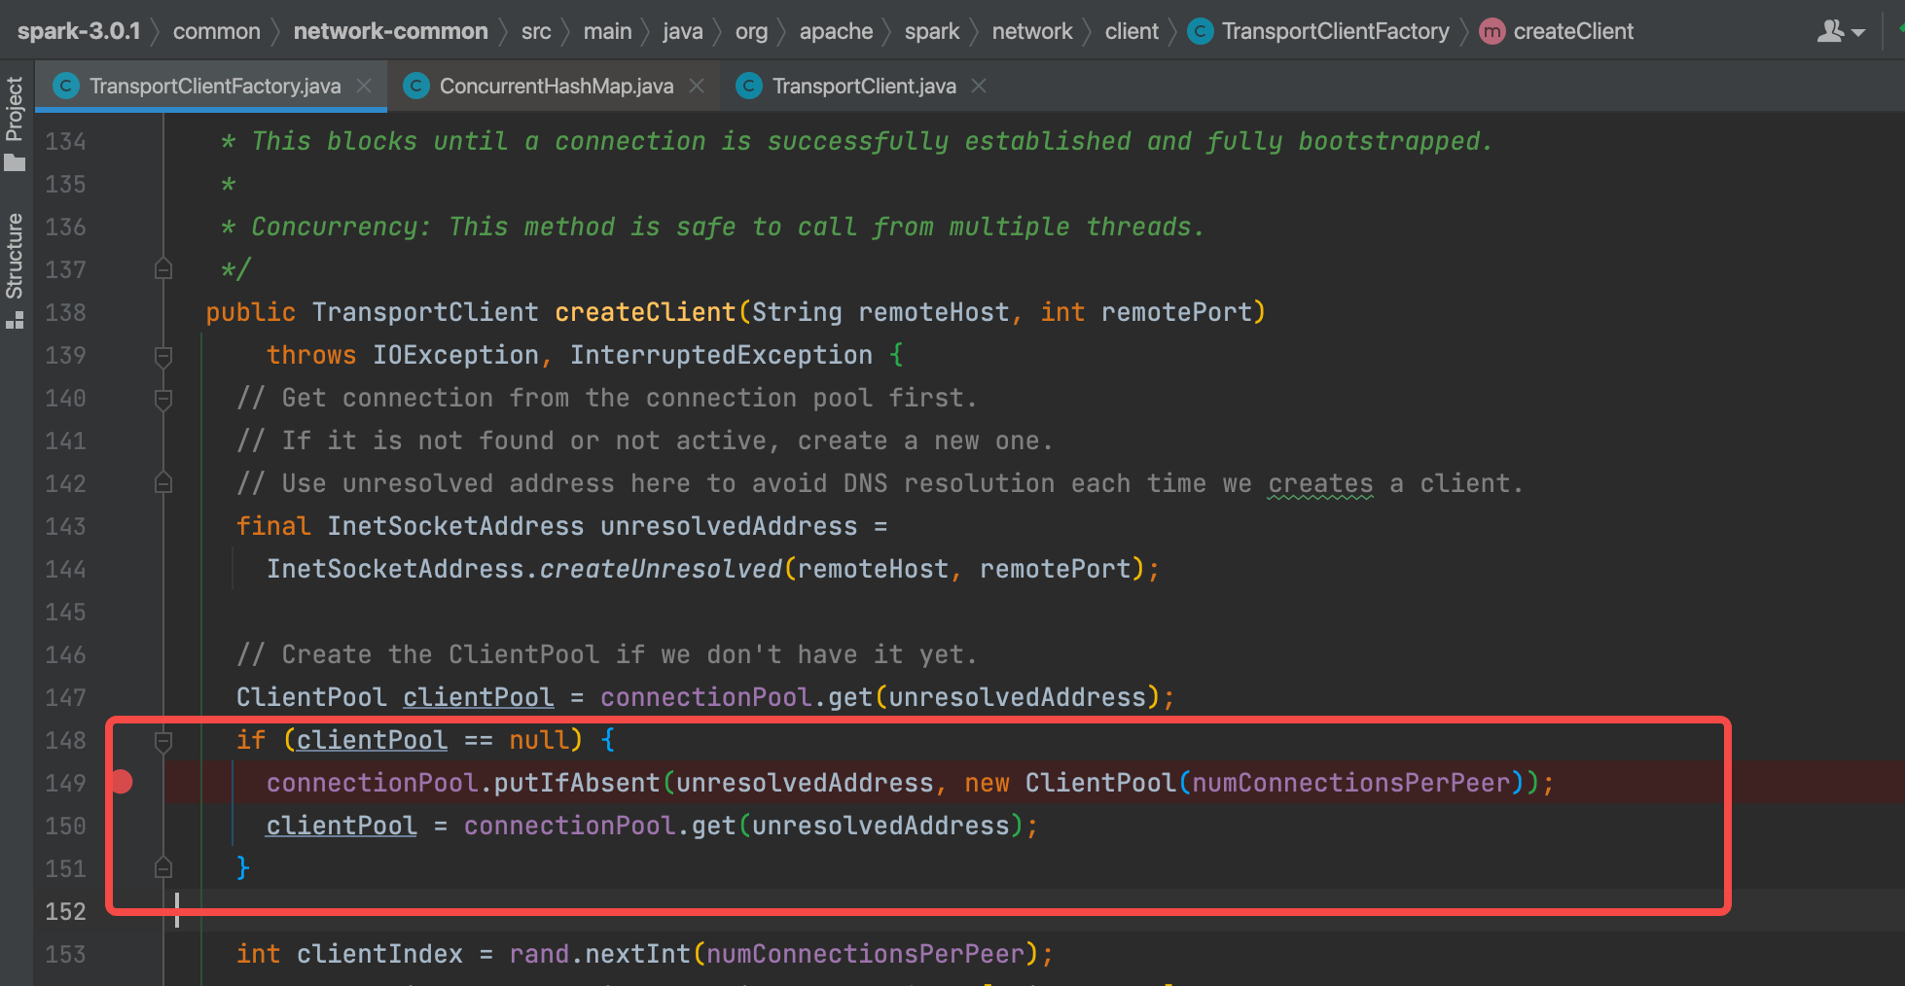Toggle the if block end fold at line 151
The height and width of the screenshot is (986, 1905).
[163, 868]
